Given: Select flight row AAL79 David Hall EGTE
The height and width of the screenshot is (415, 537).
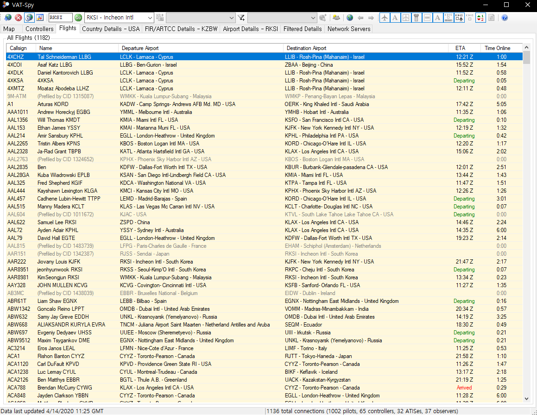Looking at the screenshot, I should (265, 238).
